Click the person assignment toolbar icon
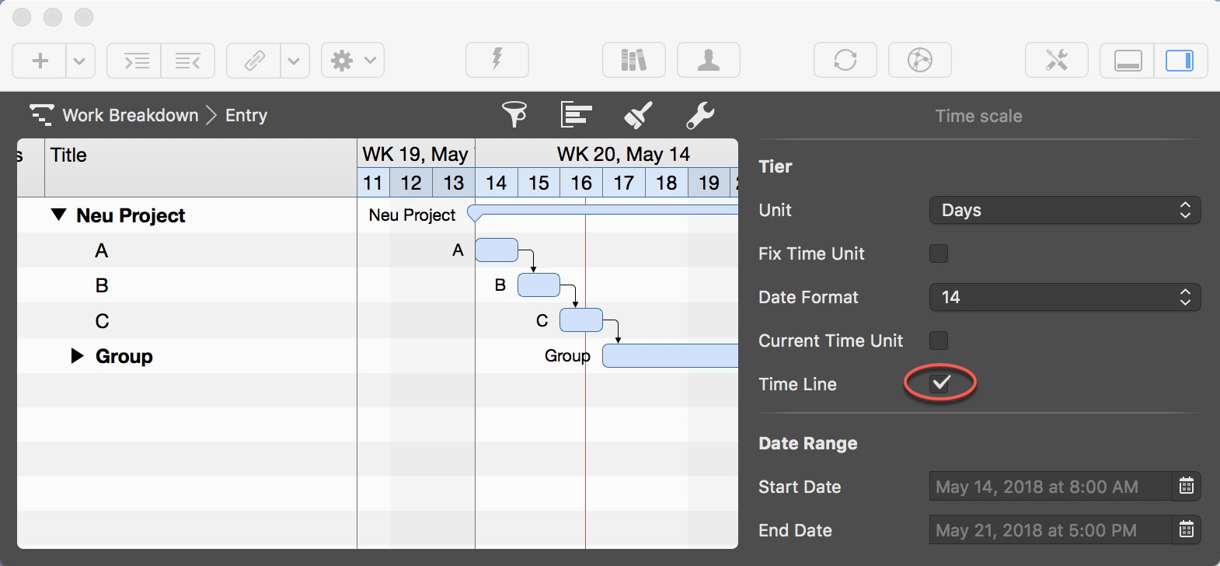Viewport: 1220px width, 566px height. tap(708, 60)
